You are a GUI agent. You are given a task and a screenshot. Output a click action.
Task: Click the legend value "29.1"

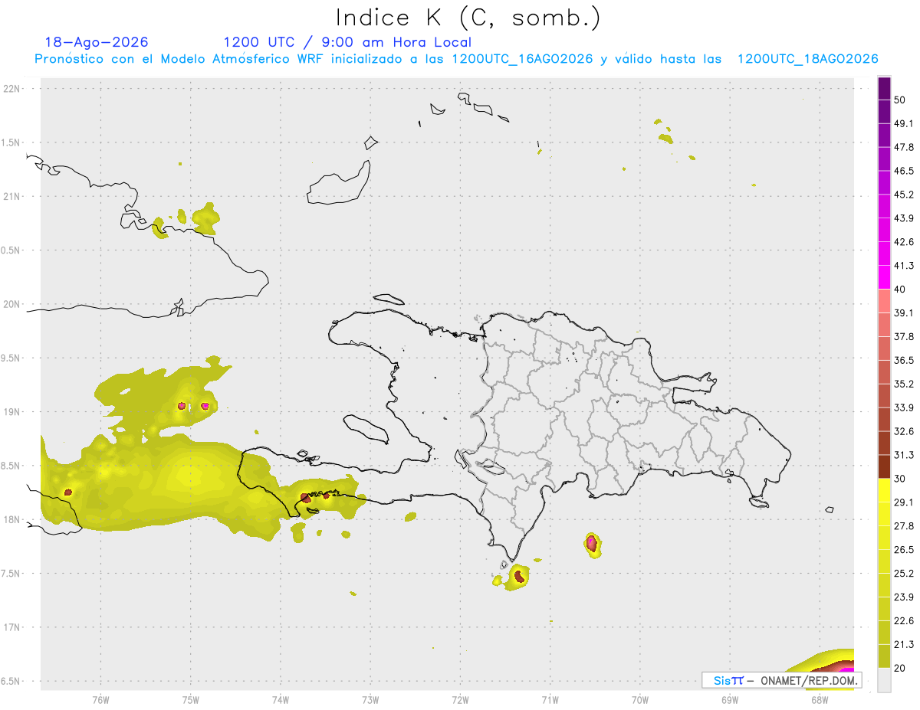coord(903,502)
